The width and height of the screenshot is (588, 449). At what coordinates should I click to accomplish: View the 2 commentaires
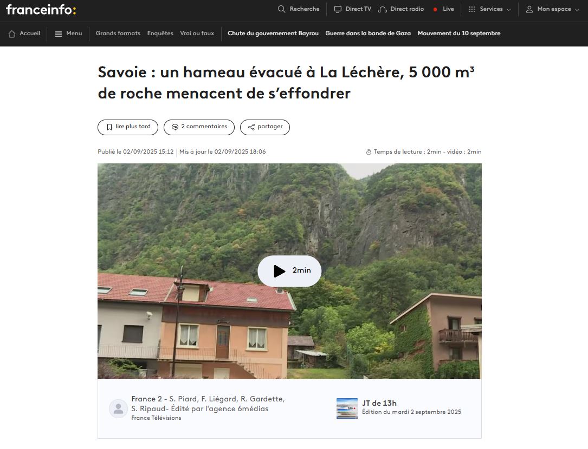199,127
